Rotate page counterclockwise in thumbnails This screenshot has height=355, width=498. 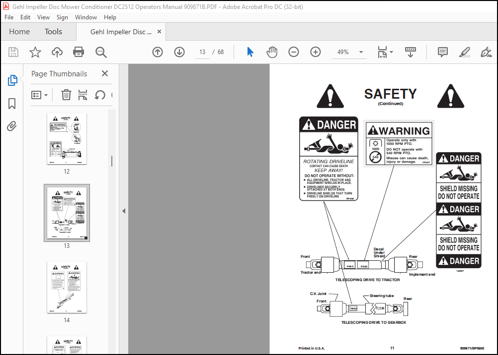pos(100,95)
